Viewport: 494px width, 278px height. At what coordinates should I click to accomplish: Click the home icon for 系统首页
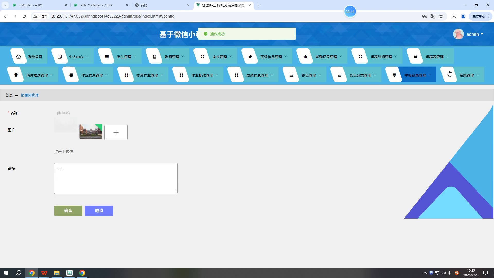[x=19, y=57]
